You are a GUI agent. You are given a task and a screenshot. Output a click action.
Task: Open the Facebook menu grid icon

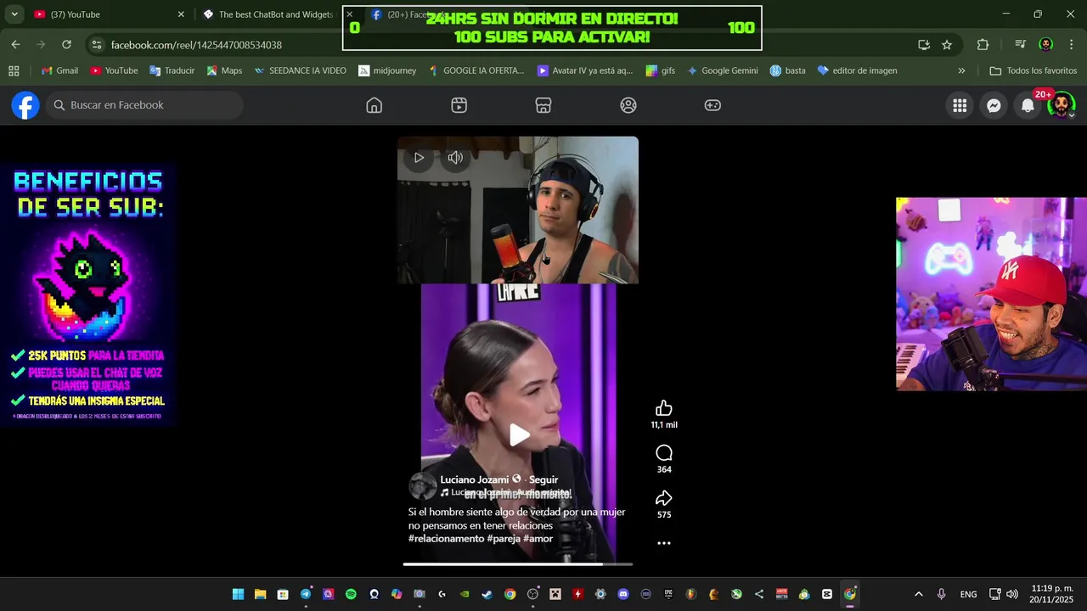pos(960,105)
